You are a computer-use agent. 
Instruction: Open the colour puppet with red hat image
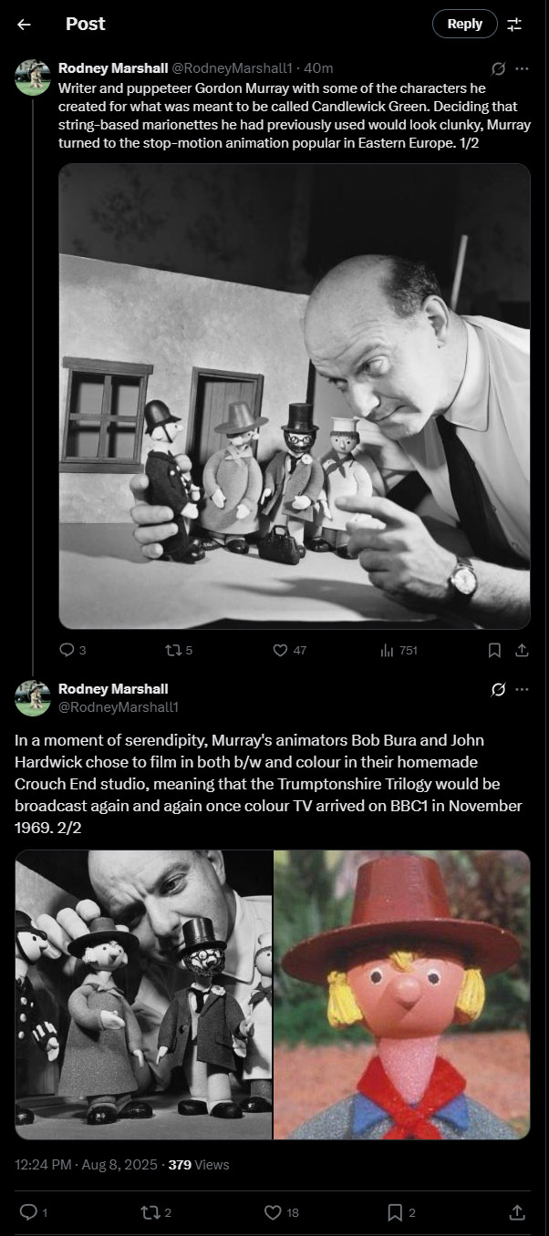402,994
